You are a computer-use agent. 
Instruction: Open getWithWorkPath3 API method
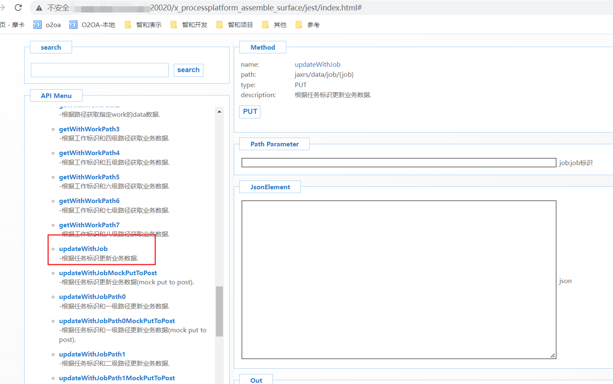pyautogui.click(x=89, y=129)
